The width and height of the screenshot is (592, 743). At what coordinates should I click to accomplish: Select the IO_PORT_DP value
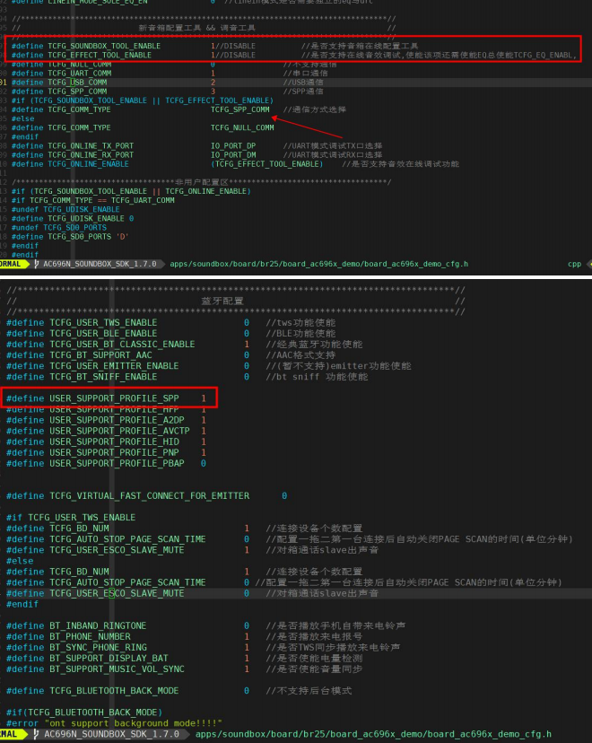[x=233, y=146]
